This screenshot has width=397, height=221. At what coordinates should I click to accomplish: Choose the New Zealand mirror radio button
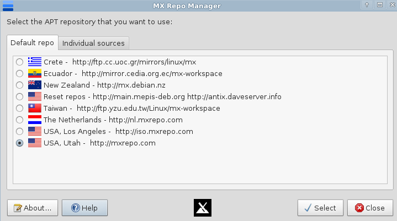[19, 85]
